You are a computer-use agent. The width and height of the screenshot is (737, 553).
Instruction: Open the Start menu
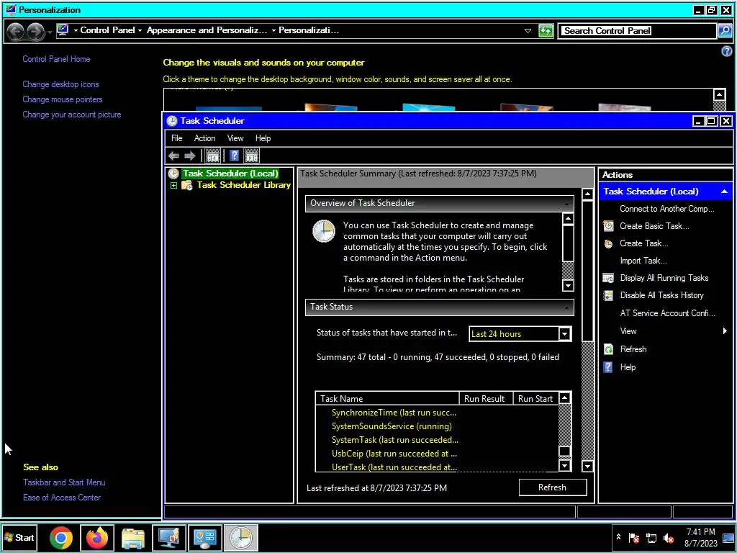pyautogui.click(x=19, y=537)
